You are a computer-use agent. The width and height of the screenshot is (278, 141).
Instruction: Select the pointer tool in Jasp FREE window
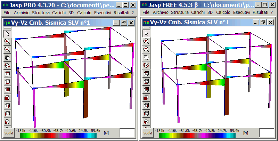[x=146, y=33]
